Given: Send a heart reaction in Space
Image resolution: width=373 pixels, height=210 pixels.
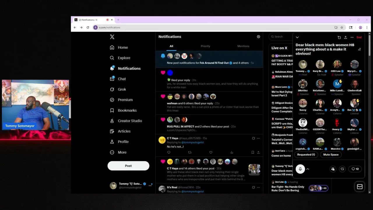Looking at the screenshot, I should point(342,169).
